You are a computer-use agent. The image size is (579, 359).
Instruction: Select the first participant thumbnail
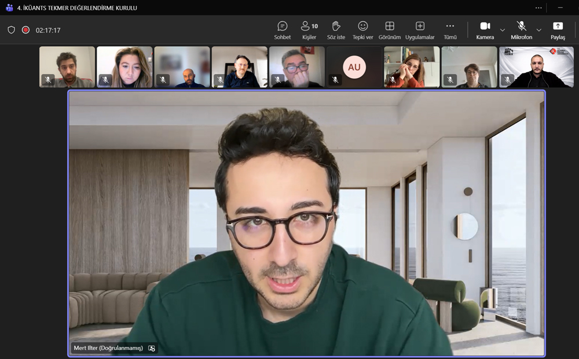(67, 67)
